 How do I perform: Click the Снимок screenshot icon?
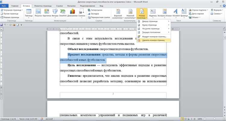click(82, 13)
